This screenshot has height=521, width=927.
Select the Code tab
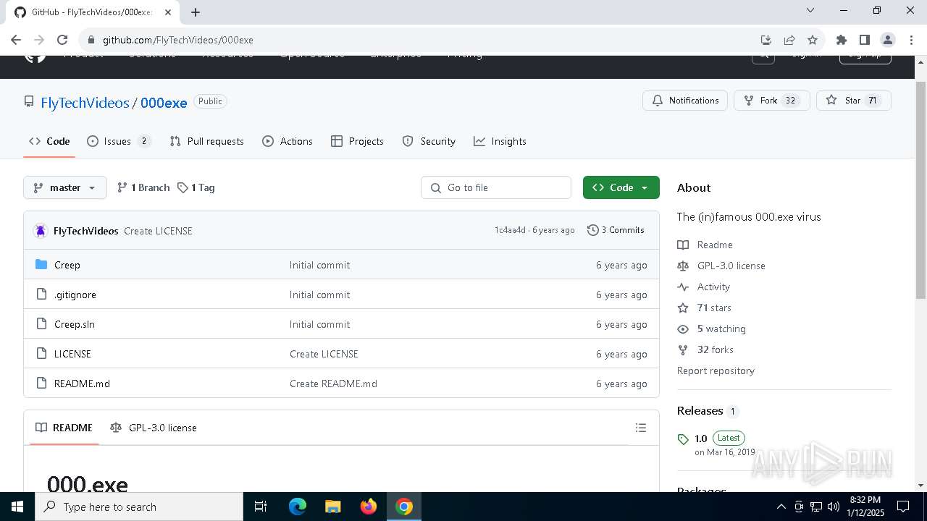coord(49,141)
